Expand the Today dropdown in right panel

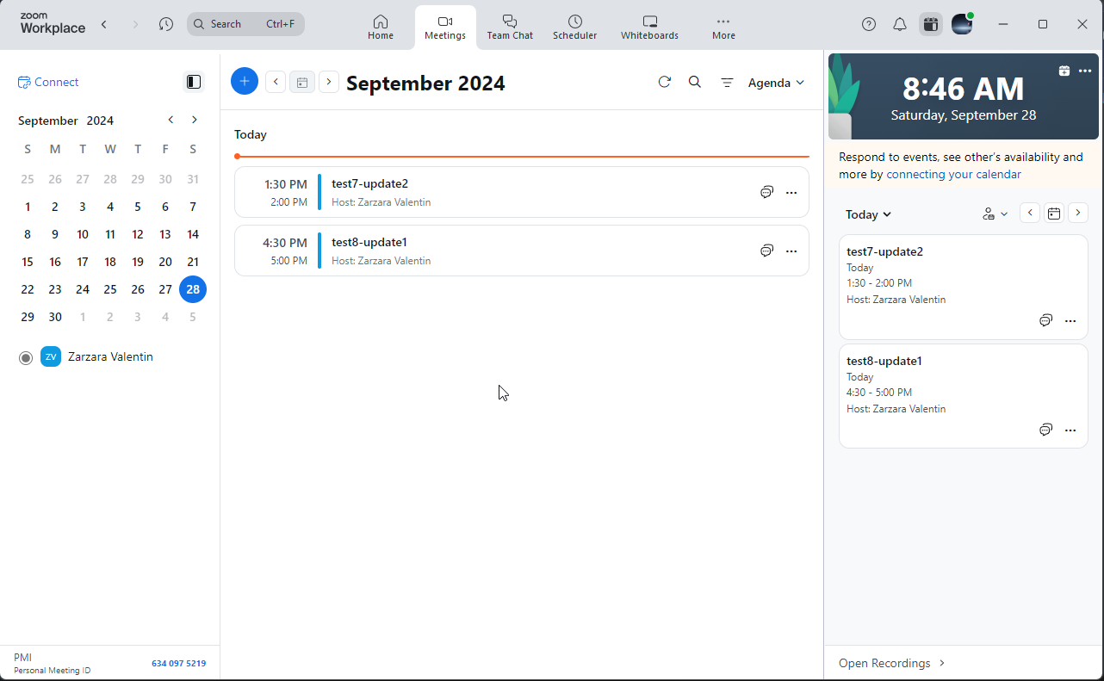(868, 214)
